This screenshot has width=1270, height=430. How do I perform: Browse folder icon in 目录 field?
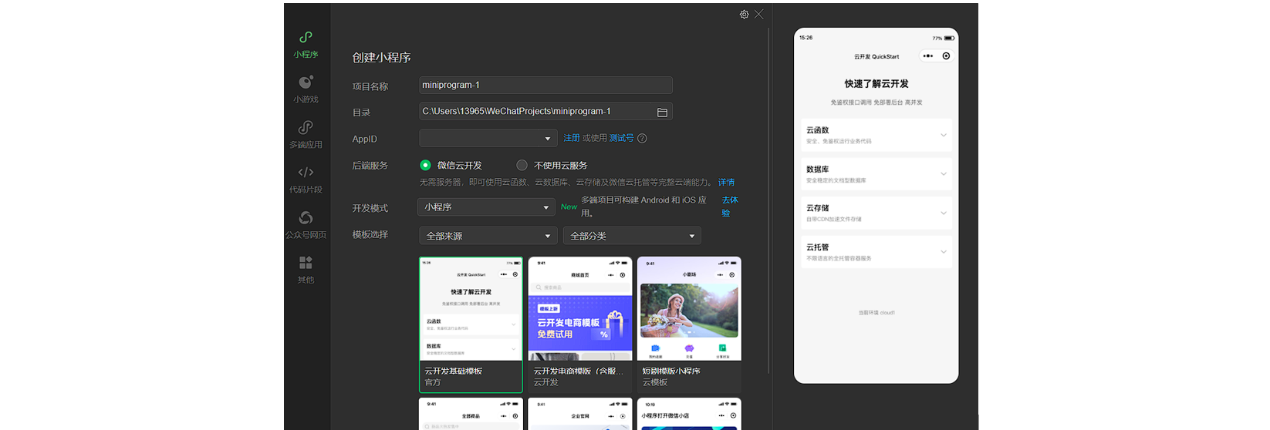pos(662,112)
